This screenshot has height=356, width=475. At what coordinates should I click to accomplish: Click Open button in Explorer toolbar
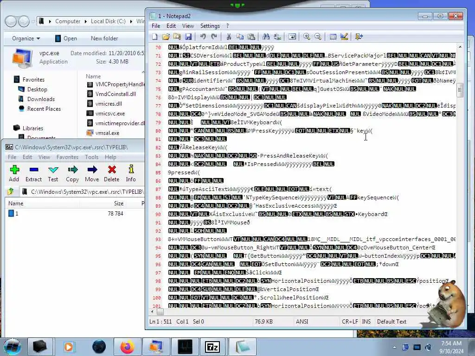(66, 38)
